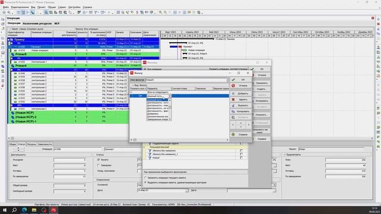Select the '(Новая ИСР)-2' WBS row

tap(68, 117)
